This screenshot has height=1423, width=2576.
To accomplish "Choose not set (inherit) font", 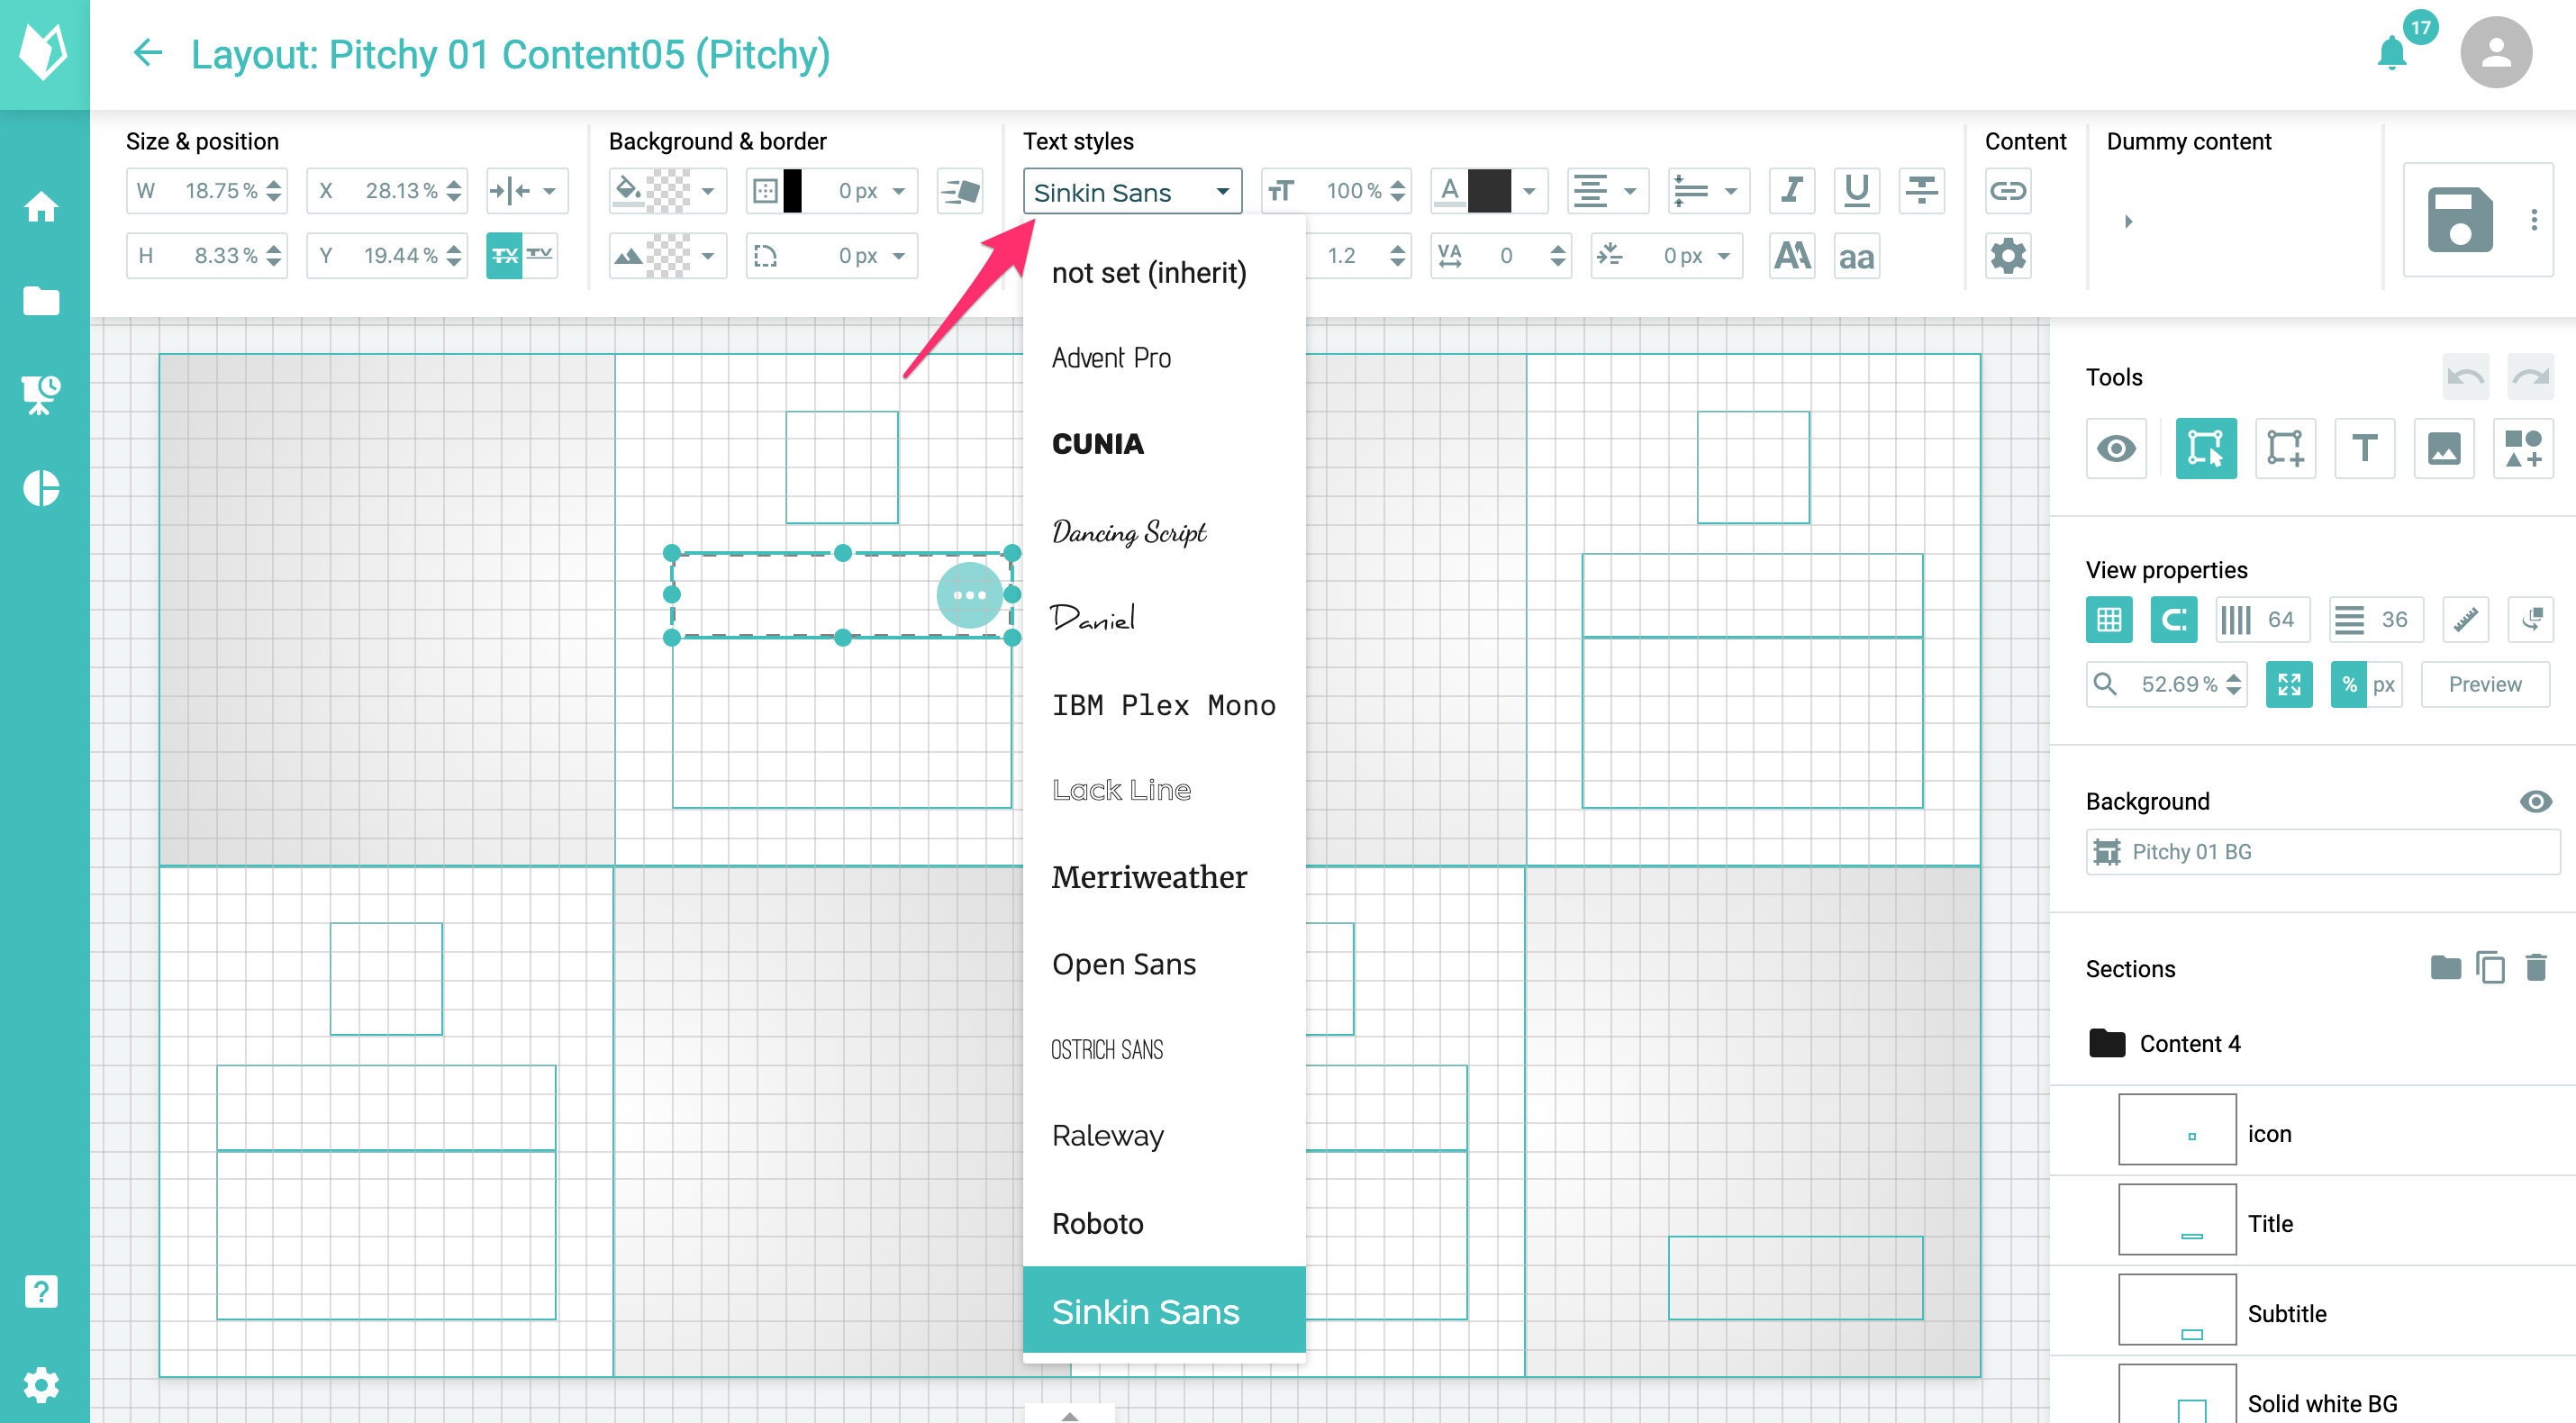I will [1164, 272].
